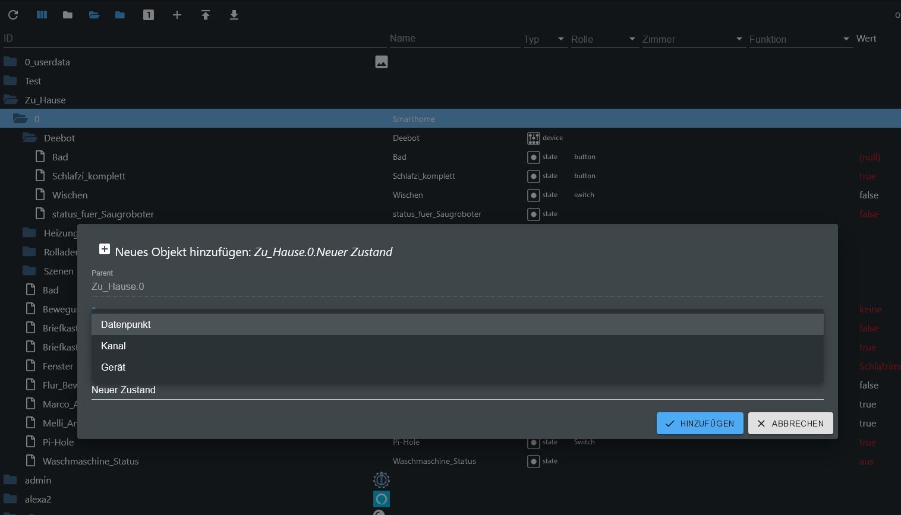Click the admin adapter icon
This screenshot has width=901, height=515.
382,480
